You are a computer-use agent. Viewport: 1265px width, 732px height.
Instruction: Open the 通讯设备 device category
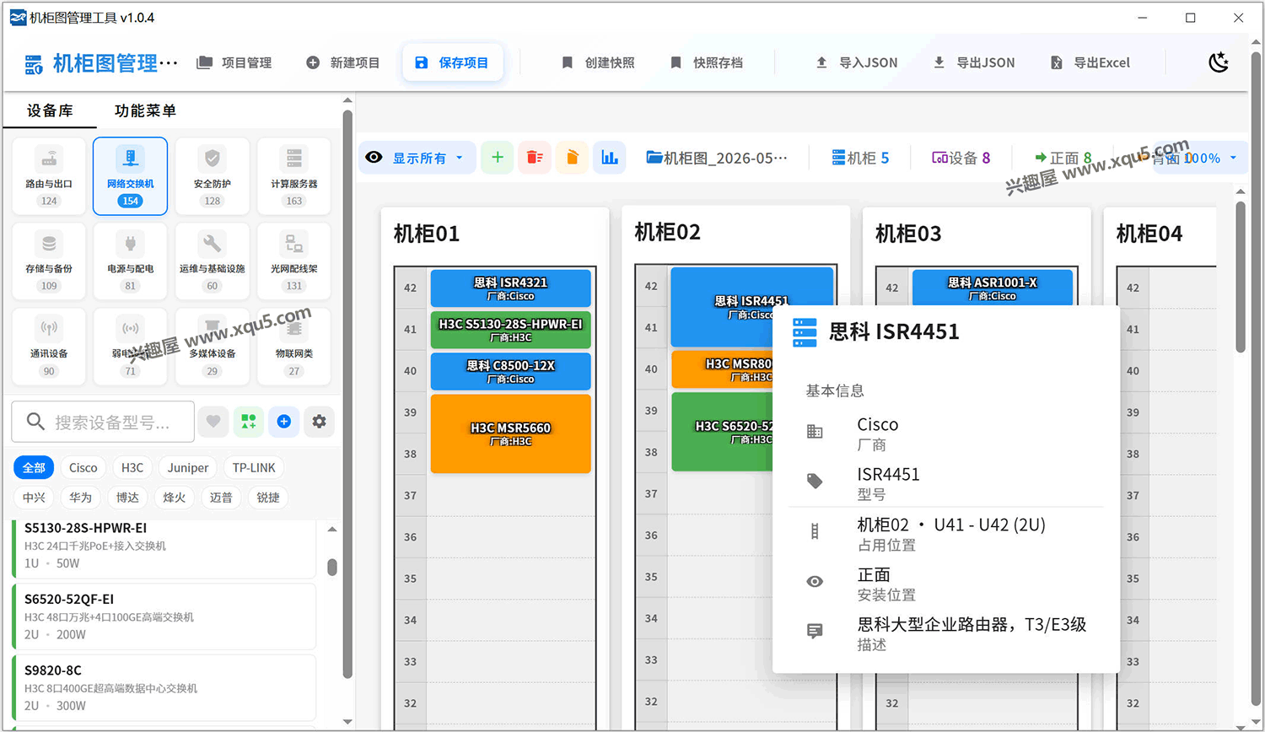(49, 346)
